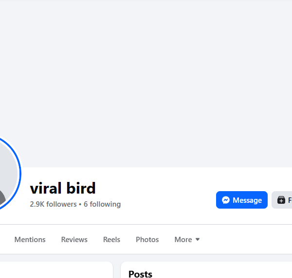Click the viral bird page name
This screenshot has width=292, height=278.
tap(63, 188)
